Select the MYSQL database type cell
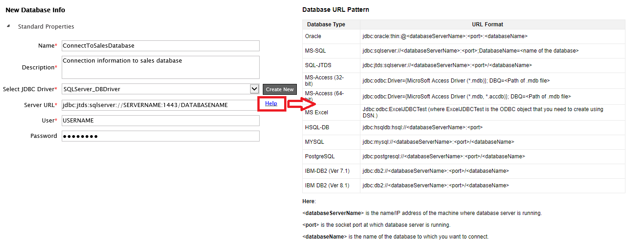630x244 pixels. click(331, 142)
